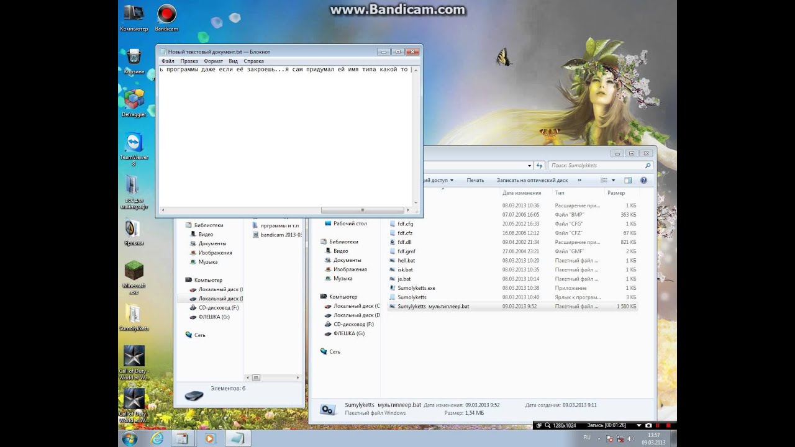Launch Defraggler from the desktop
Viewport: 795px width, 447px height.
(x=134, y=103)
